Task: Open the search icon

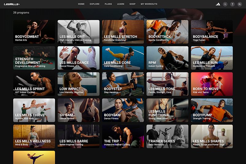Action: click(x=225, y=4)
